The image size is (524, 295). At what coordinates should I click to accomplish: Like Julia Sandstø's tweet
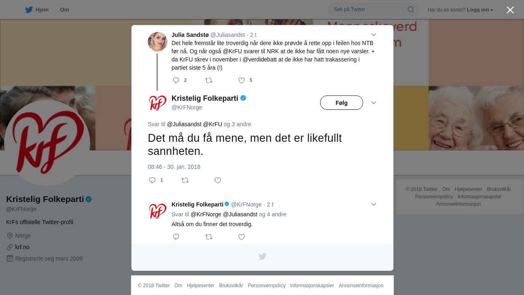[x=242, y=80]
